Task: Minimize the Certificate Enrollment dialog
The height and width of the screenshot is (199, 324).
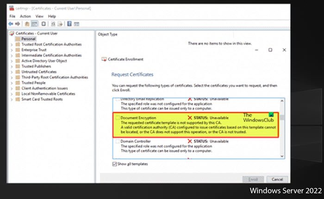Action: (256, 50)
